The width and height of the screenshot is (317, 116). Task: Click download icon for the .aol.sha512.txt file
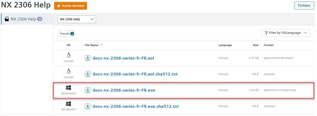coord(88,74)
